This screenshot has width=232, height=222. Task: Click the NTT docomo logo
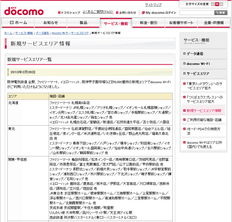24,11
